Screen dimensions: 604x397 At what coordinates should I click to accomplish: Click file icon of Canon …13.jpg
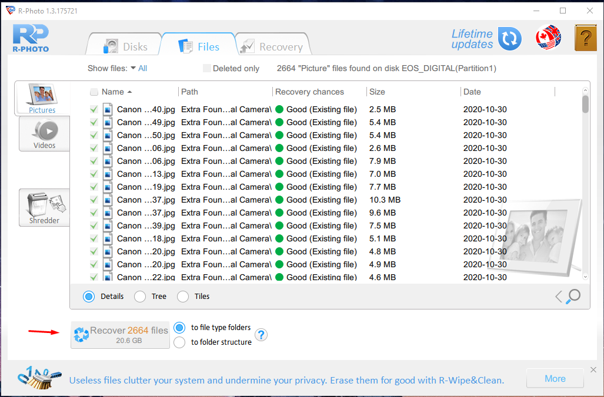(108, 174)
